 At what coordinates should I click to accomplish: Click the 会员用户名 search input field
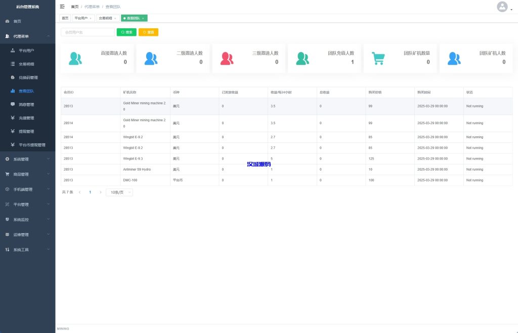point(87,32)
